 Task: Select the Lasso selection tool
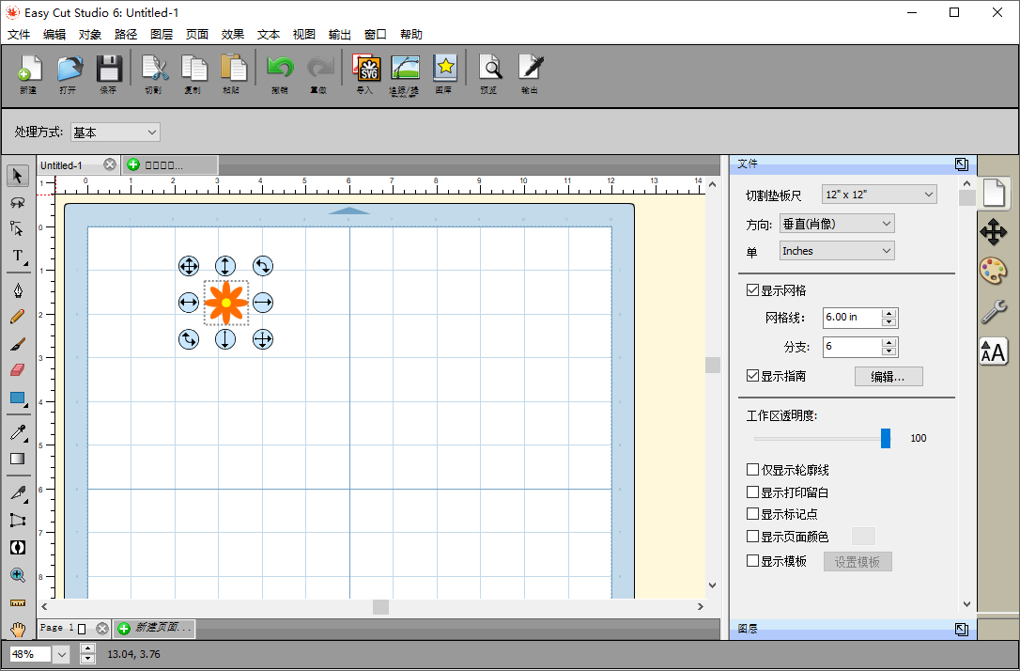point(18,202)
